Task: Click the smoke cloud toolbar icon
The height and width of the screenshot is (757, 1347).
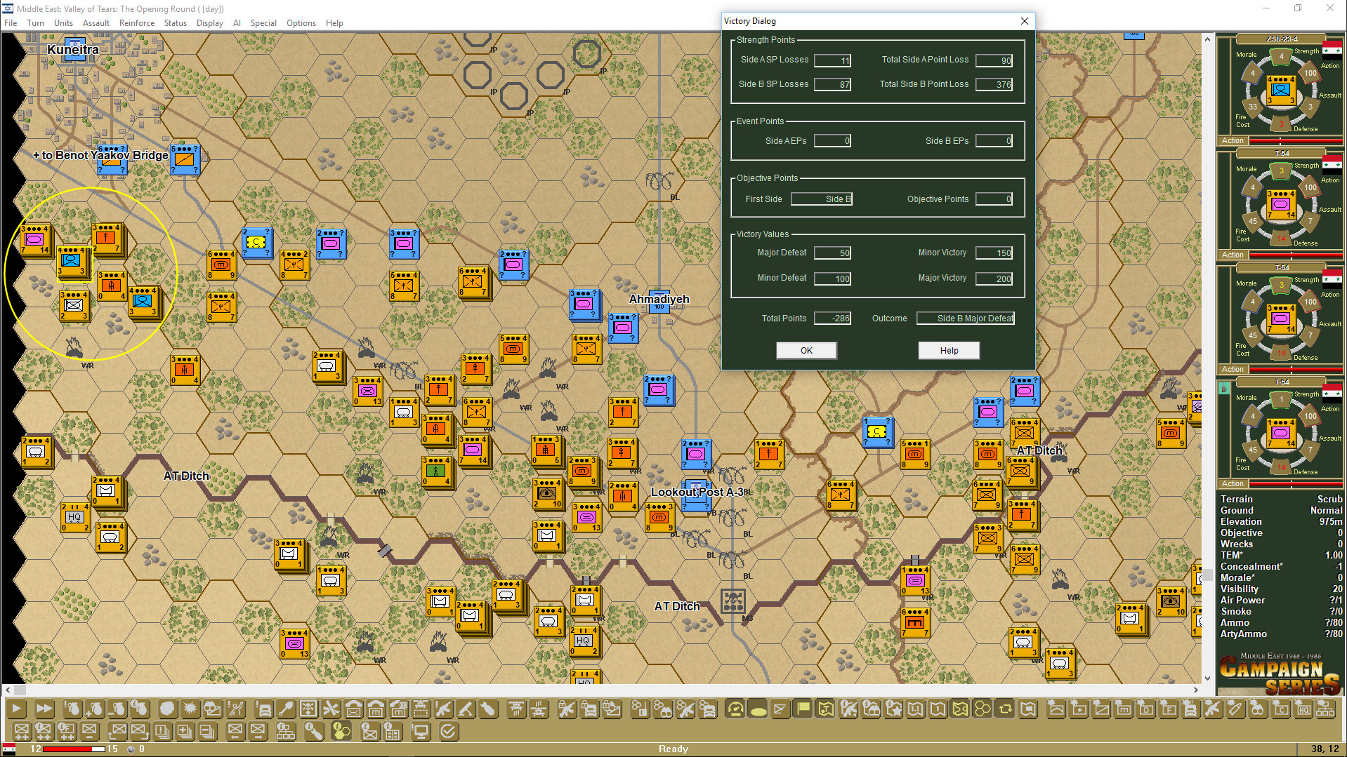Action: tap(166, 709)
